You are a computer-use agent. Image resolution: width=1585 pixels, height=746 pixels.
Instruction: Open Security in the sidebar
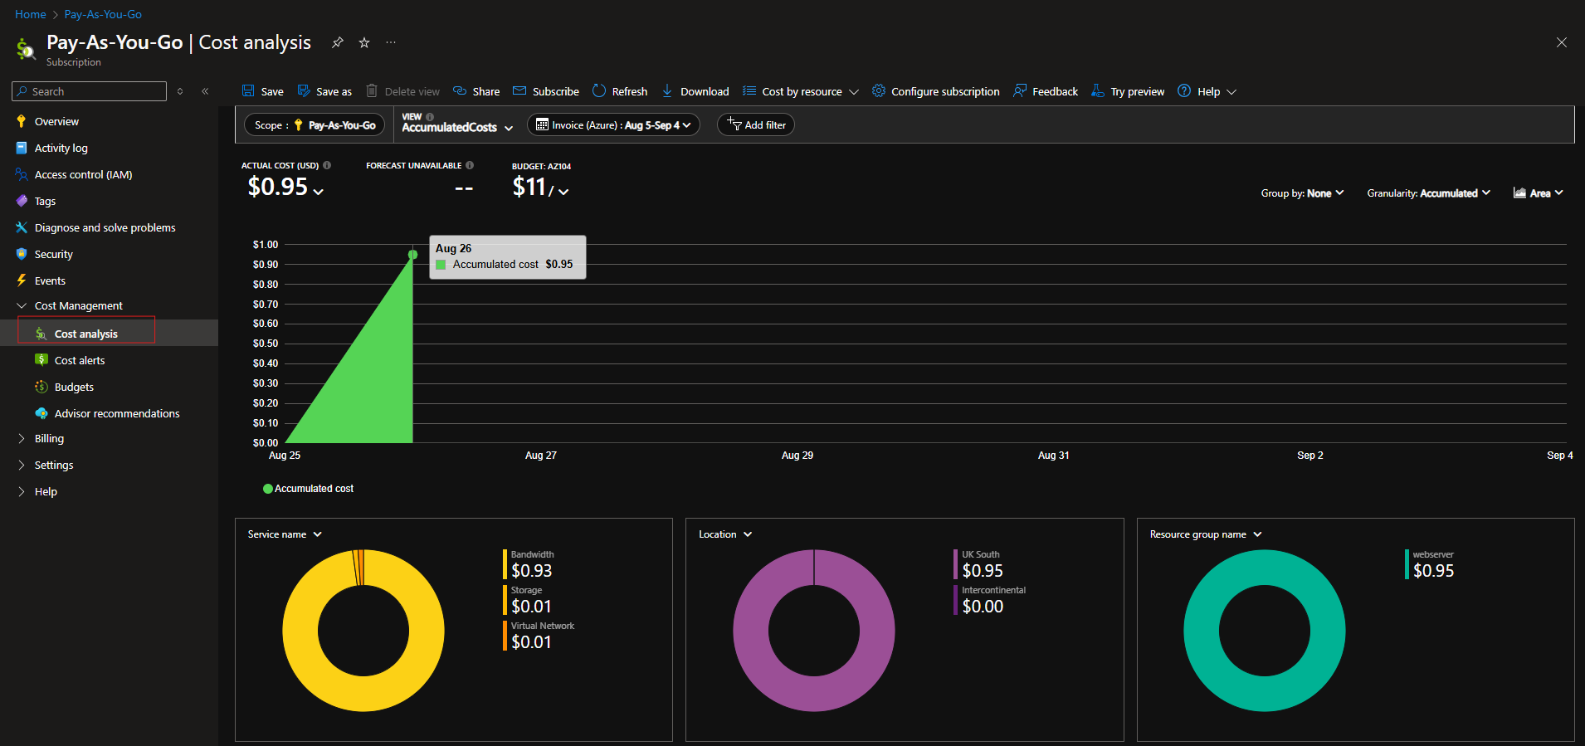53,254
